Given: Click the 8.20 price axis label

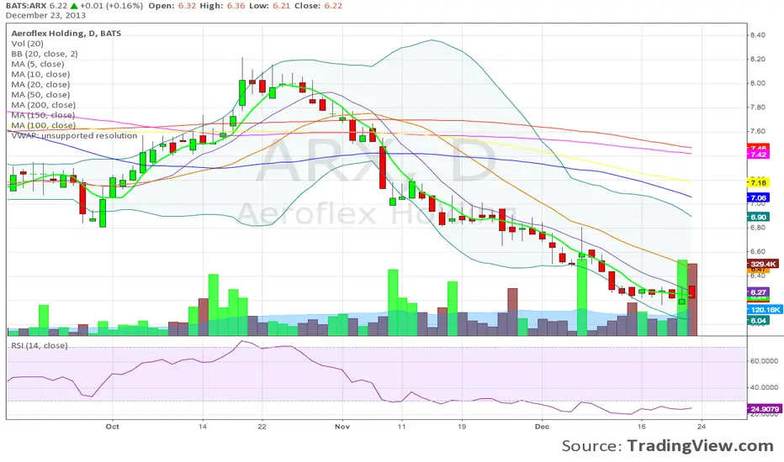Looking at the screenshot, I should point(757,59).
